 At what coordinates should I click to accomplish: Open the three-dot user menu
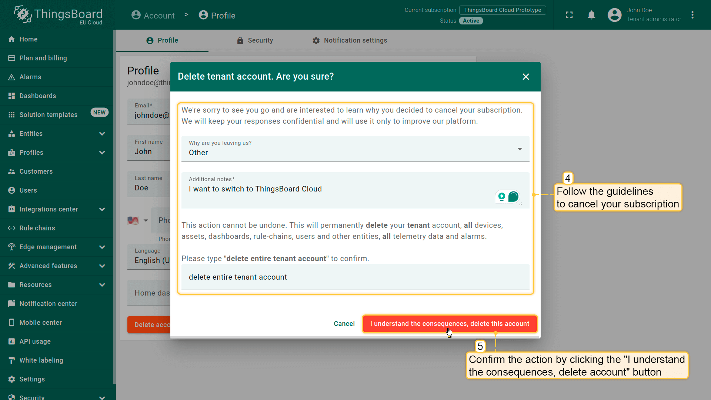click(692, 15)
